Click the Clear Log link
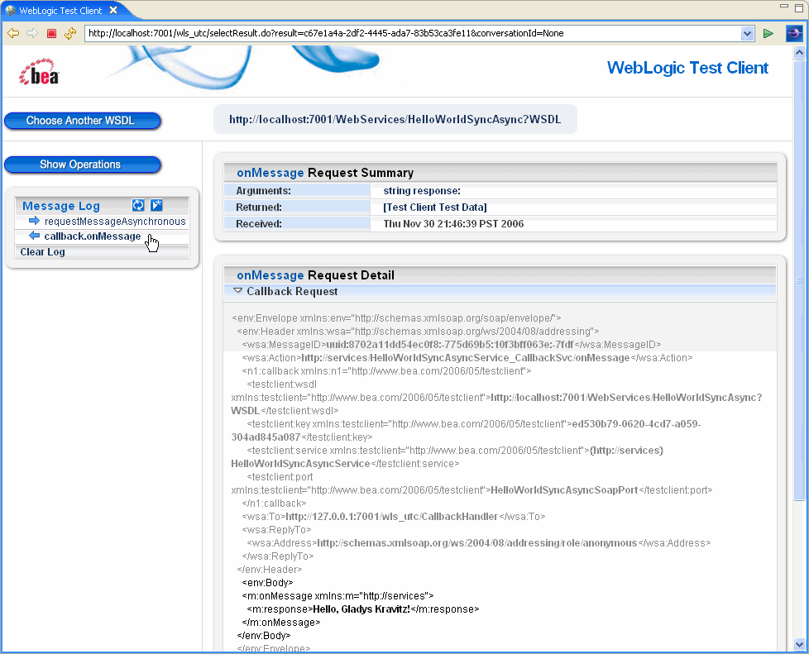Image resolution: width=809 pixels, height=654 pixels. [42, 252]
